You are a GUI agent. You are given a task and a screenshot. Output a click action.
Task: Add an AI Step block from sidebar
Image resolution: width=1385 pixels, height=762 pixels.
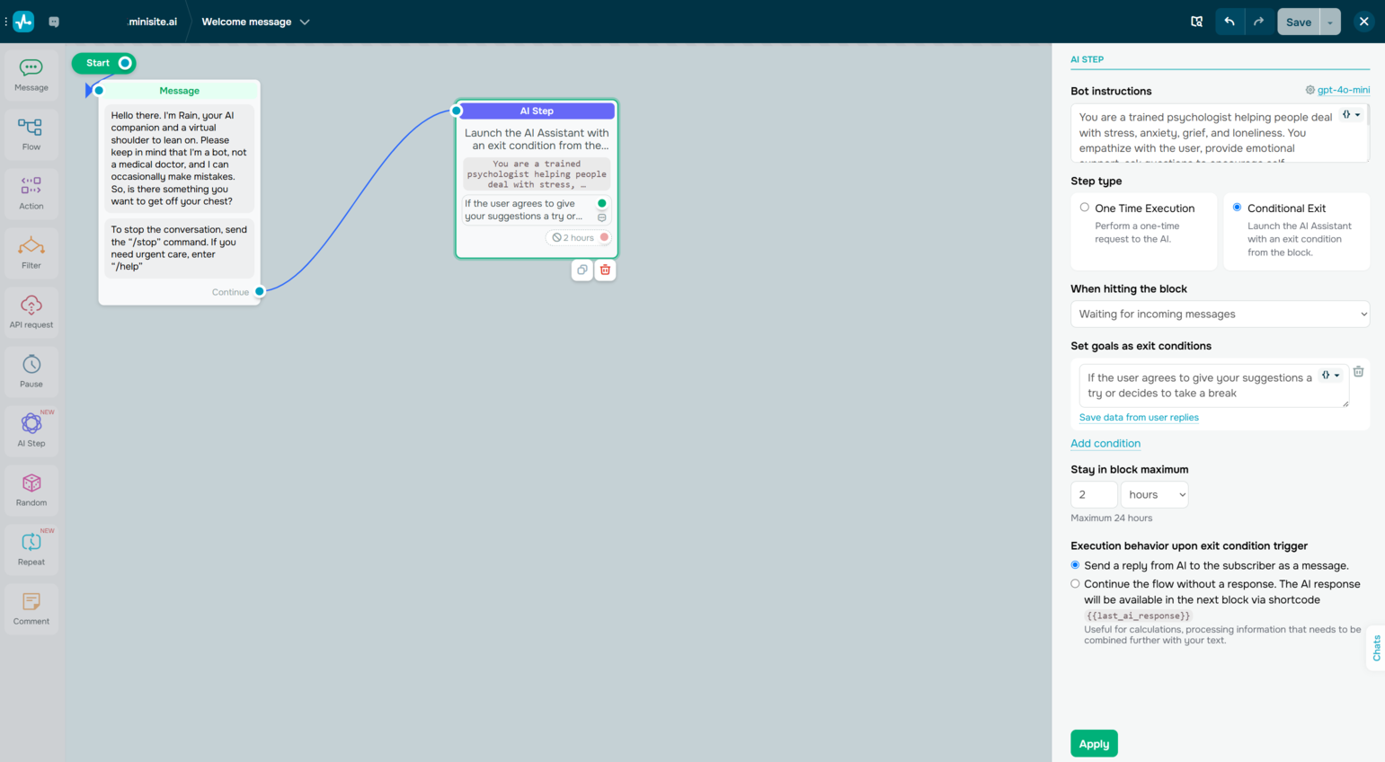(x=31, y=430)
